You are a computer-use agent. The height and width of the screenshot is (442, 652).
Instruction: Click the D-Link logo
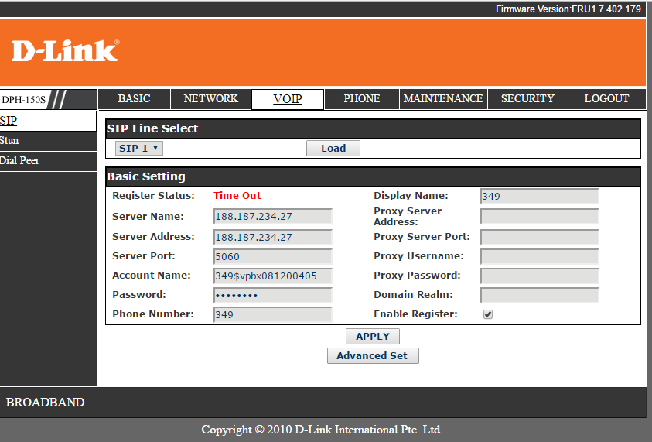pos(66,51)
